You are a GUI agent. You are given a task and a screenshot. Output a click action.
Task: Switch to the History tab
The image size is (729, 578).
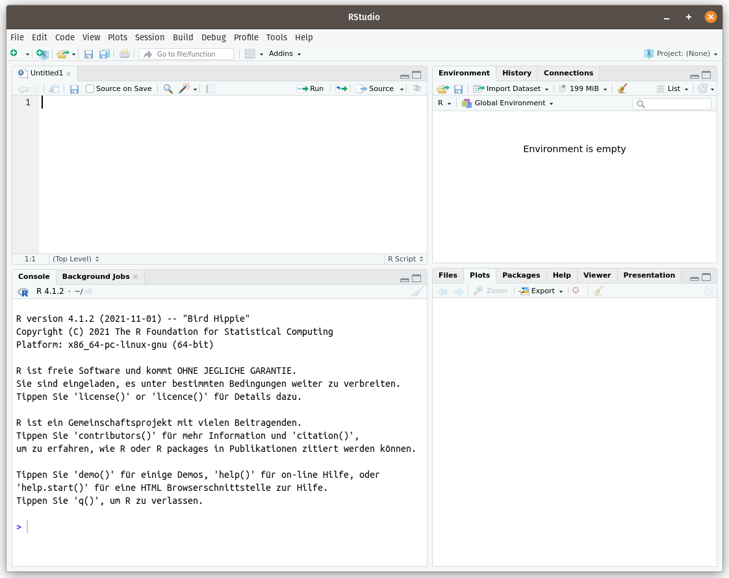517,73
